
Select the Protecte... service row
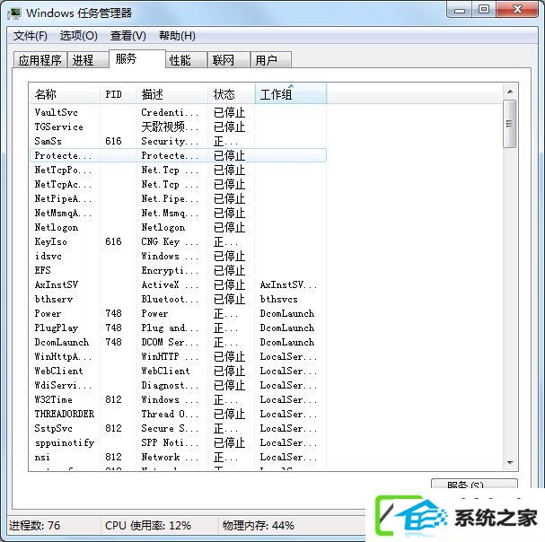tap(178, 155)
